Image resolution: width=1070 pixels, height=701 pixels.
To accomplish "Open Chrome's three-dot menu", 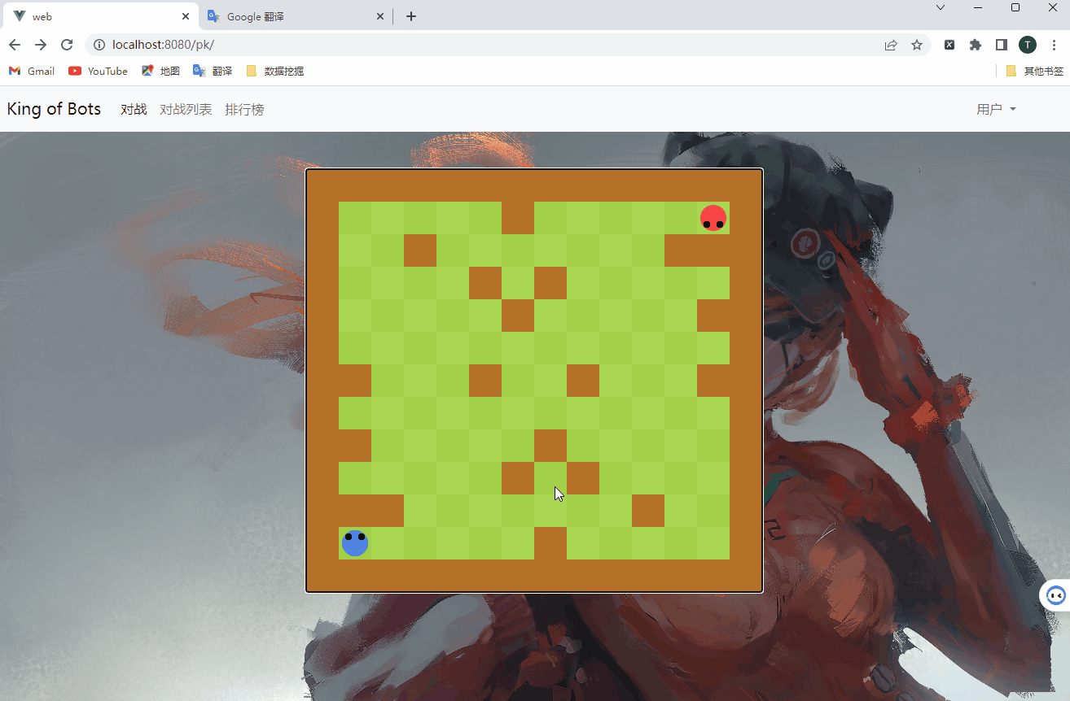I will (1054, 45).
